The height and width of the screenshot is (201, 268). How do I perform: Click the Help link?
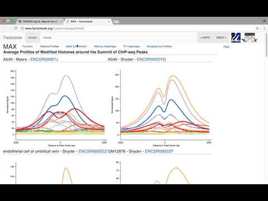[226, 47]
